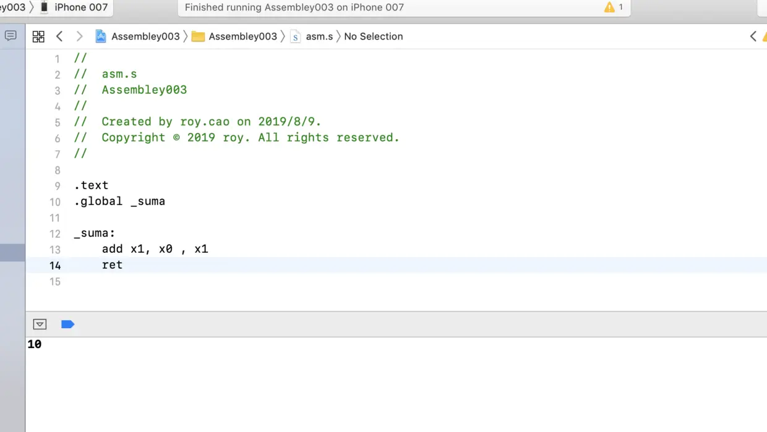Click the Assembley003 comment on line 3
This screenshot has width=767, height=432.
coord(131,90)
